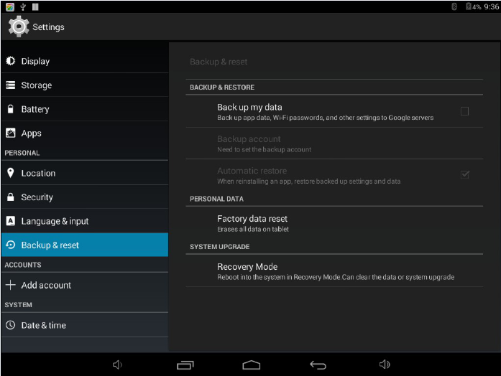This screenshot has height=376, width=501.
Task: Tap the Security padlock icon
Action: [11, 197]
